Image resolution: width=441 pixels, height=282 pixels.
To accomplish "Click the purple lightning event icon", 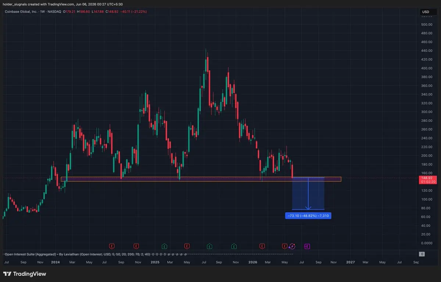I will [293, 246].
